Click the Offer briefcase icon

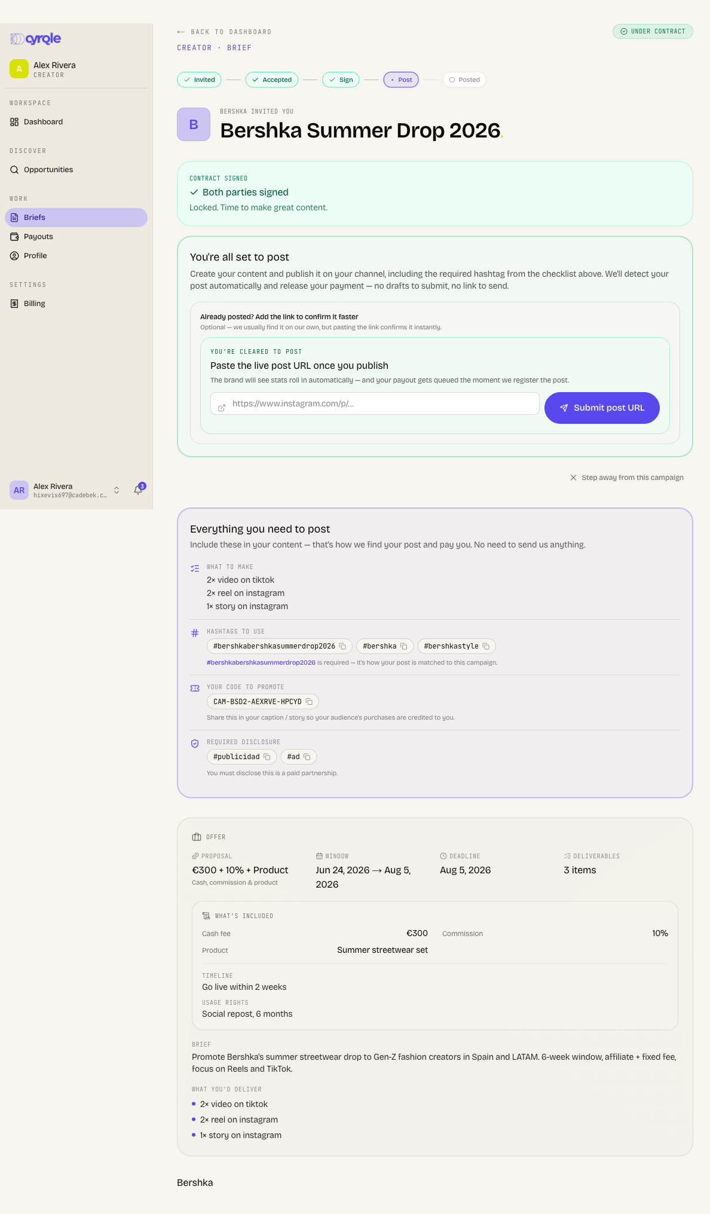[197, 837]
